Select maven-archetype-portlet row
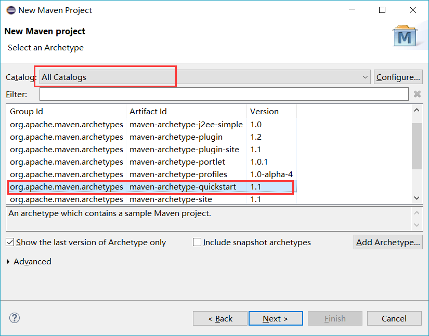 [x=152, y=162]
